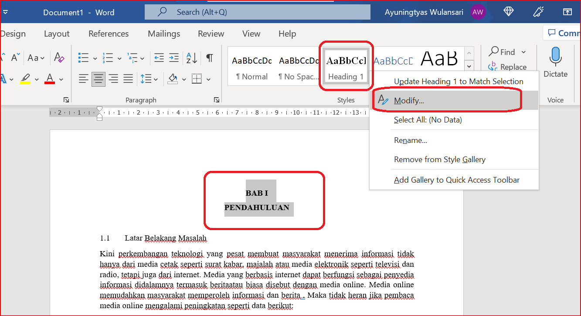Viewport: 581px width, 316px height.
Task: Choose Update Heading 1 to Match Selection
Action: pyautogui.click(x=454, y=81)
